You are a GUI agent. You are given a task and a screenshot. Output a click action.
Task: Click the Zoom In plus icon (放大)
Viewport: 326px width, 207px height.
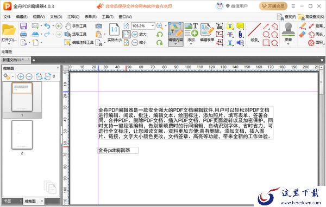tap(135, 34)
